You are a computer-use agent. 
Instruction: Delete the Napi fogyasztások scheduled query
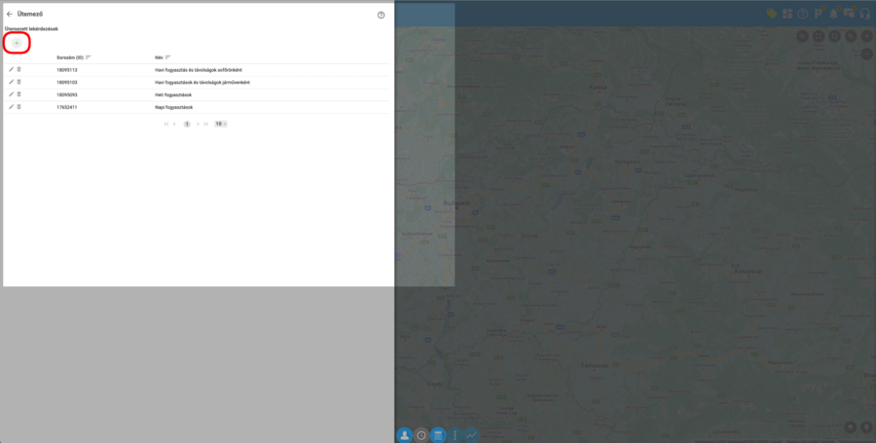19,106
